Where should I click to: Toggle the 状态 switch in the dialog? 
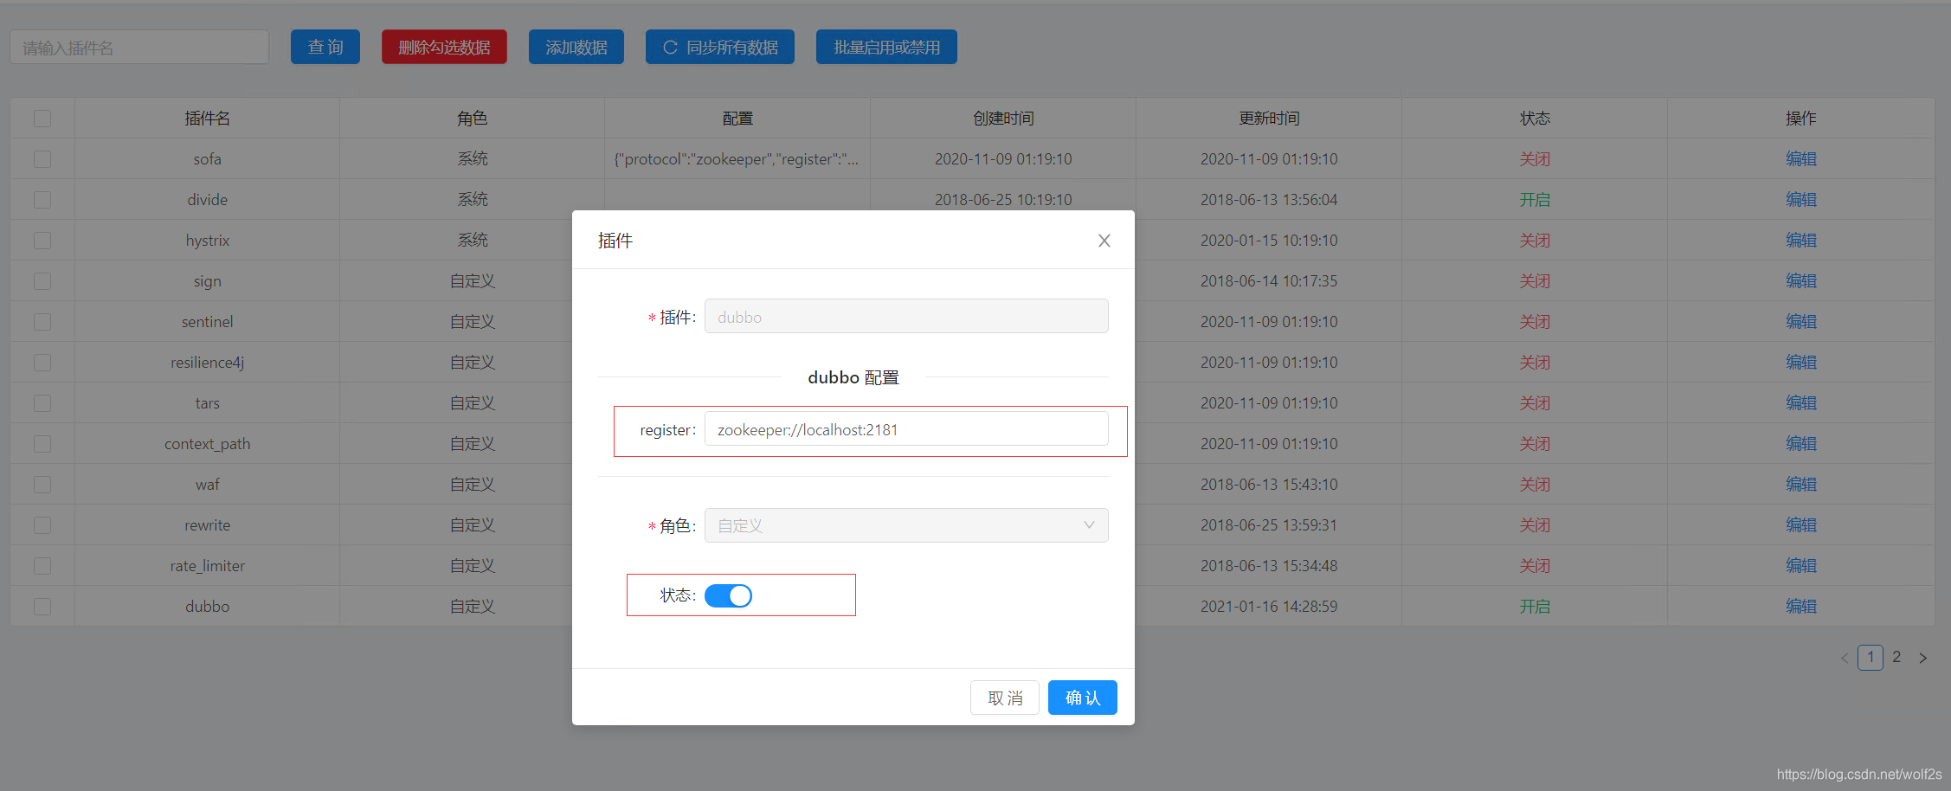point(728,595)
